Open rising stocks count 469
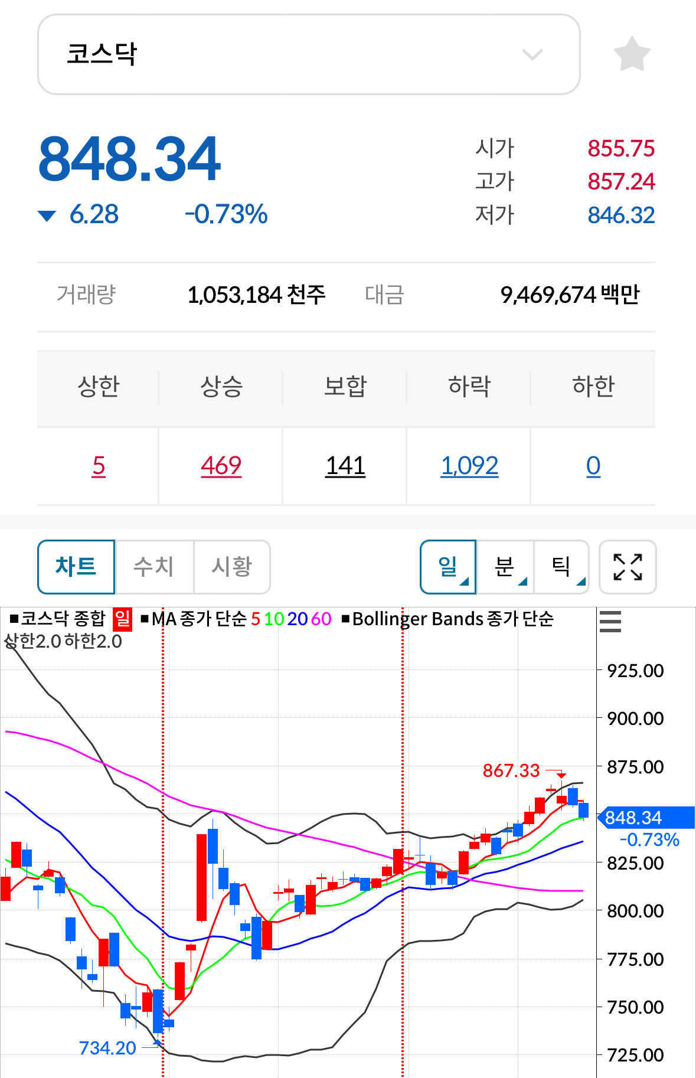696x1078 pixels. pyautogui.click(x=221, y=466)
